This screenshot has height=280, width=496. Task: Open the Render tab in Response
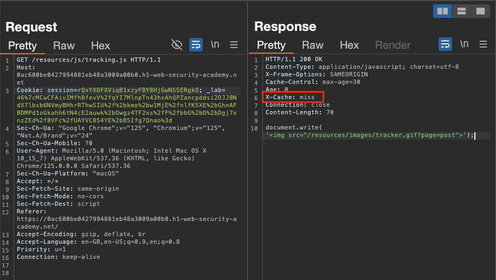(393, 45)
